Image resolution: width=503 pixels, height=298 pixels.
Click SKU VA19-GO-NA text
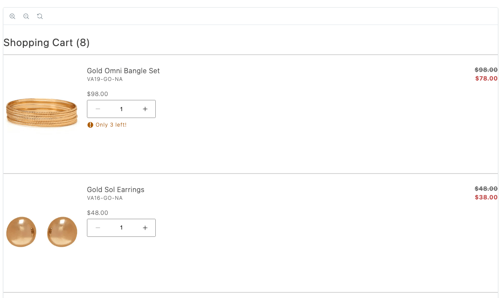point(105,79)
